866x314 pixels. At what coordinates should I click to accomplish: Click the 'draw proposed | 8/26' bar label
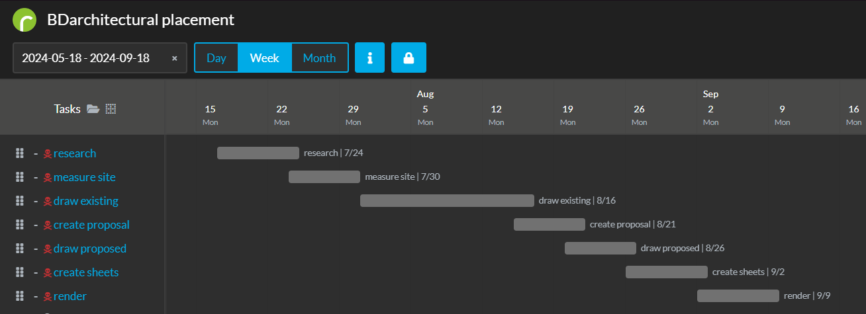tap(683, 249)
